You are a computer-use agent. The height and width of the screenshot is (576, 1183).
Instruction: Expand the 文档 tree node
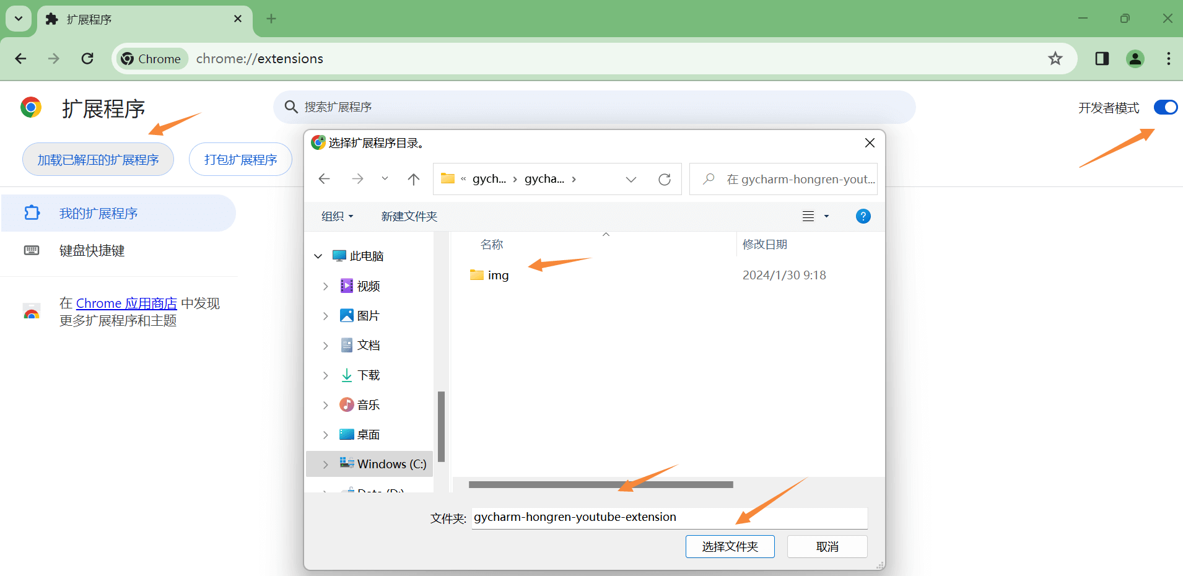pos(325,346)
